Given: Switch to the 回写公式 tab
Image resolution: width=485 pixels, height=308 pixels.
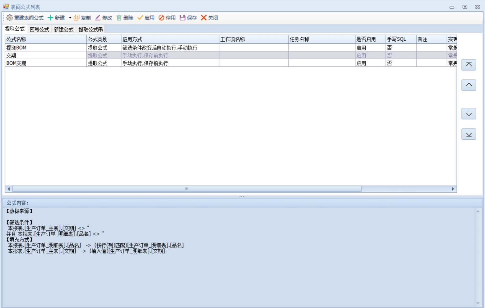Looking at the screenshot, I should tap(39, 29).
